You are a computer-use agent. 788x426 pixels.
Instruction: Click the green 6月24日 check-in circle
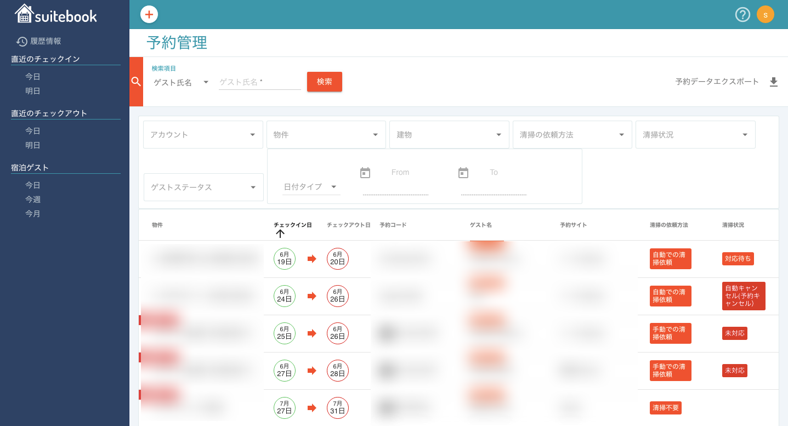point(285,296)
